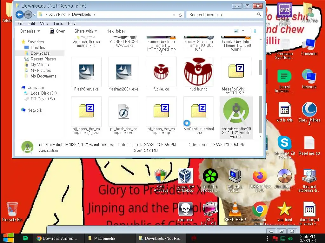
Task: Open the Help menu
Action: [71, 23]
